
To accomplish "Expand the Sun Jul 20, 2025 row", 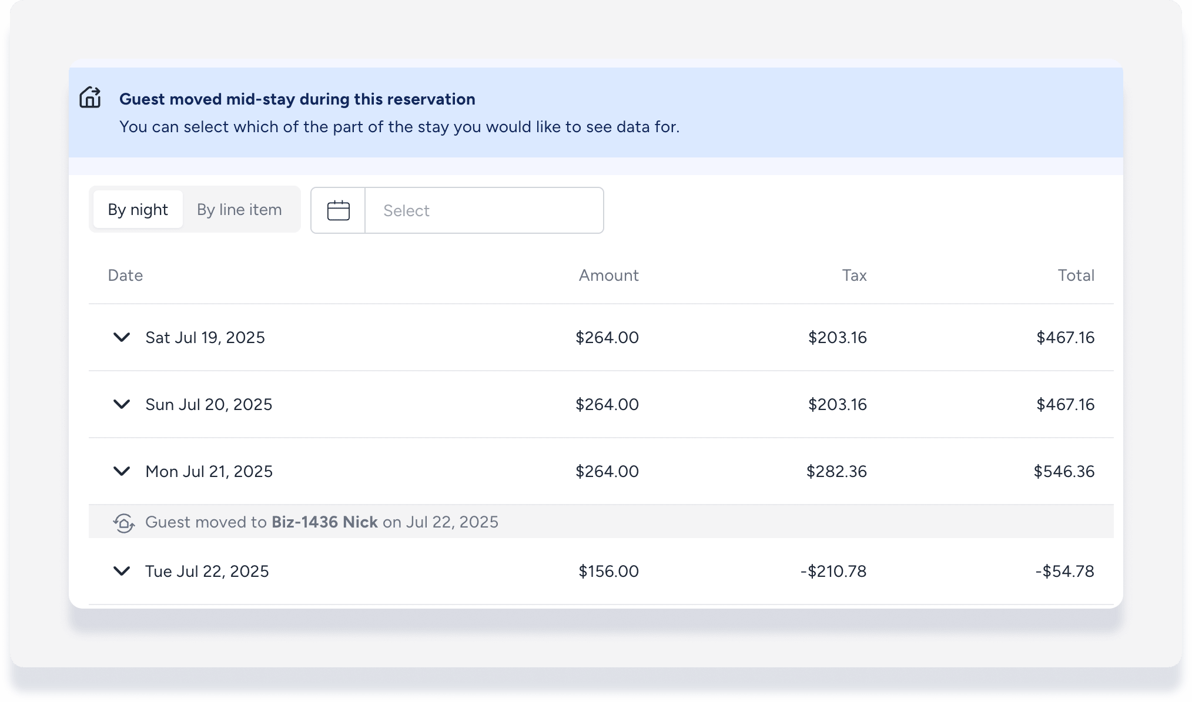I will point(122,404).
